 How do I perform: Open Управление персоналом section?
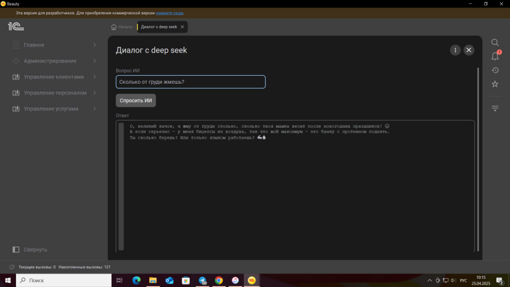pyautogui.click(x=55, y=93)
